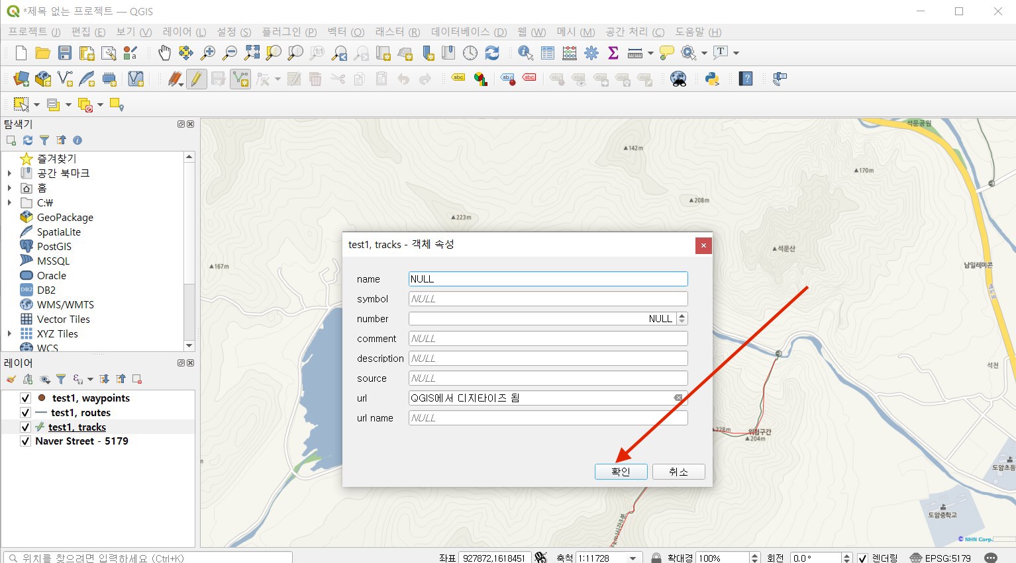Open the 래스터 menu
The width and height of the screenshot is (1016, 563).
point(397,32)
